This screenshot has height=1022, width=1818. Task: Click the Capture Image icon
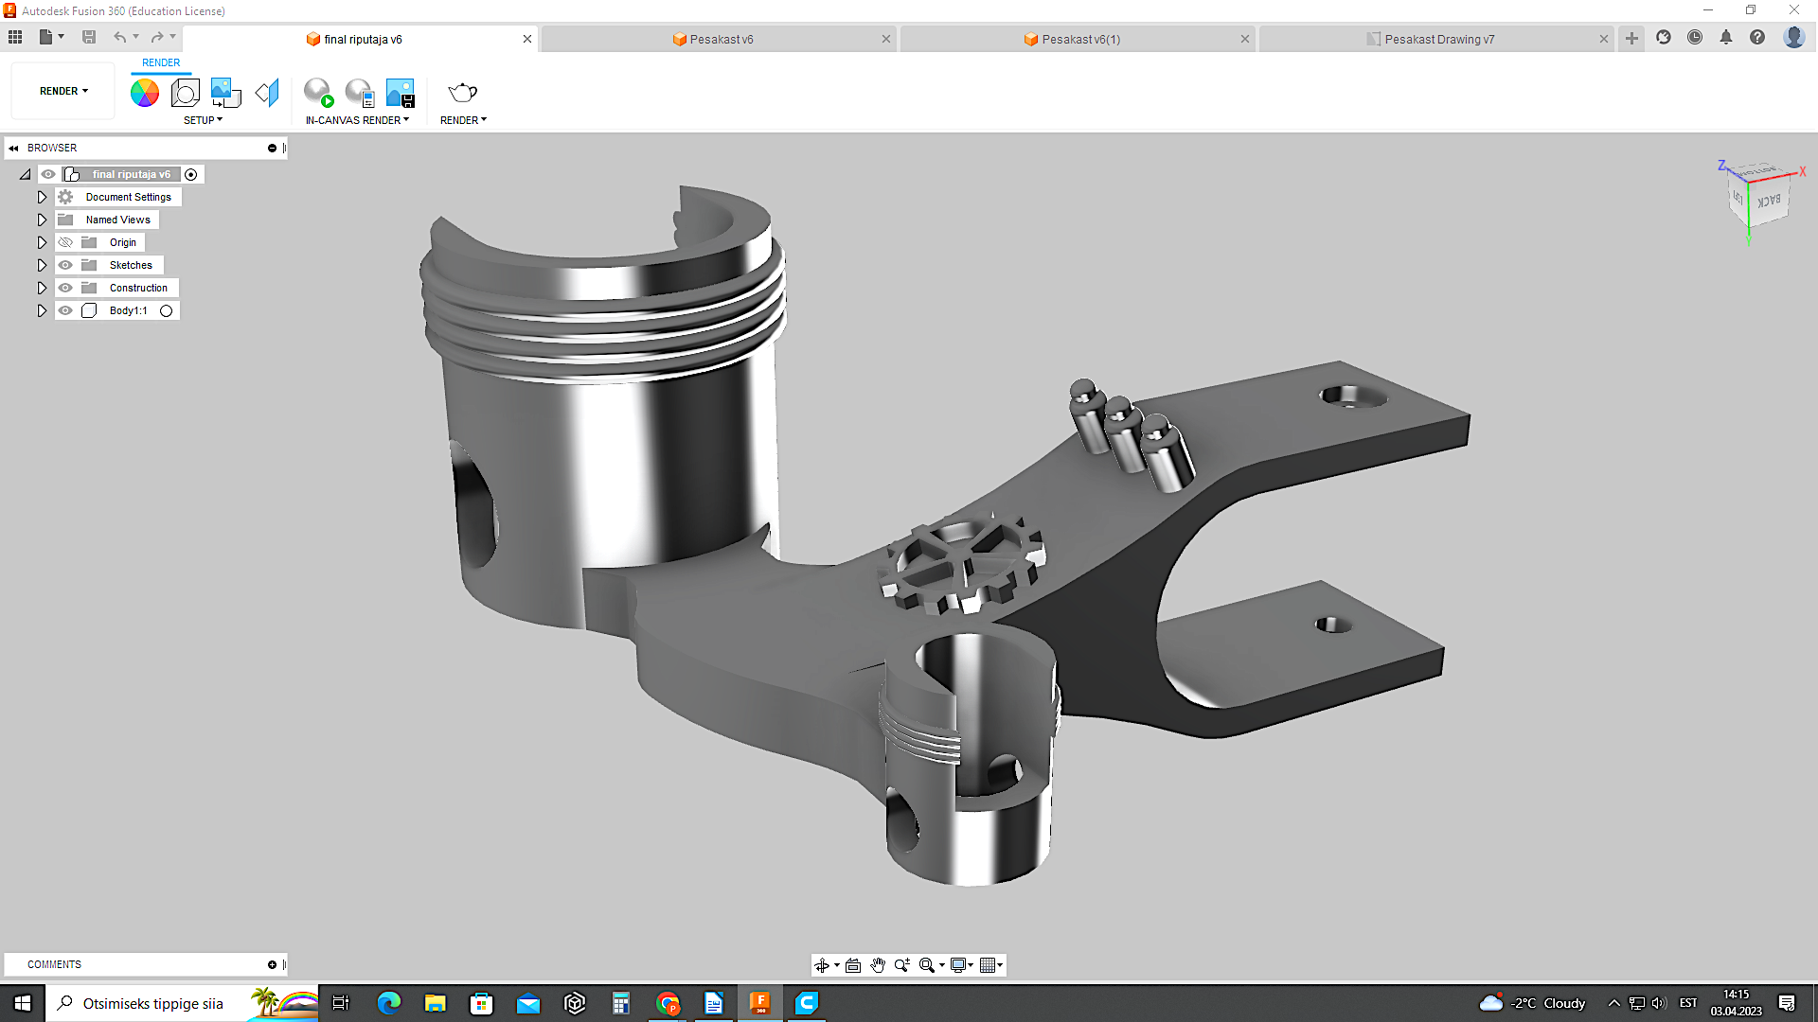click(x=401, y=92)
